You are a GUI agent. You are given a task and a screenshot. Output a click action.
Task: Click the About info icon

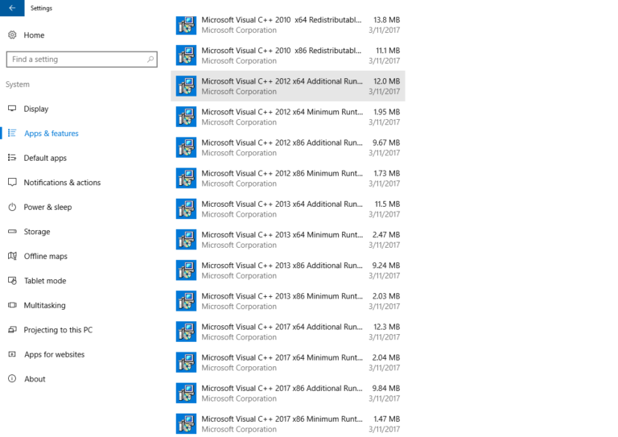12,379
